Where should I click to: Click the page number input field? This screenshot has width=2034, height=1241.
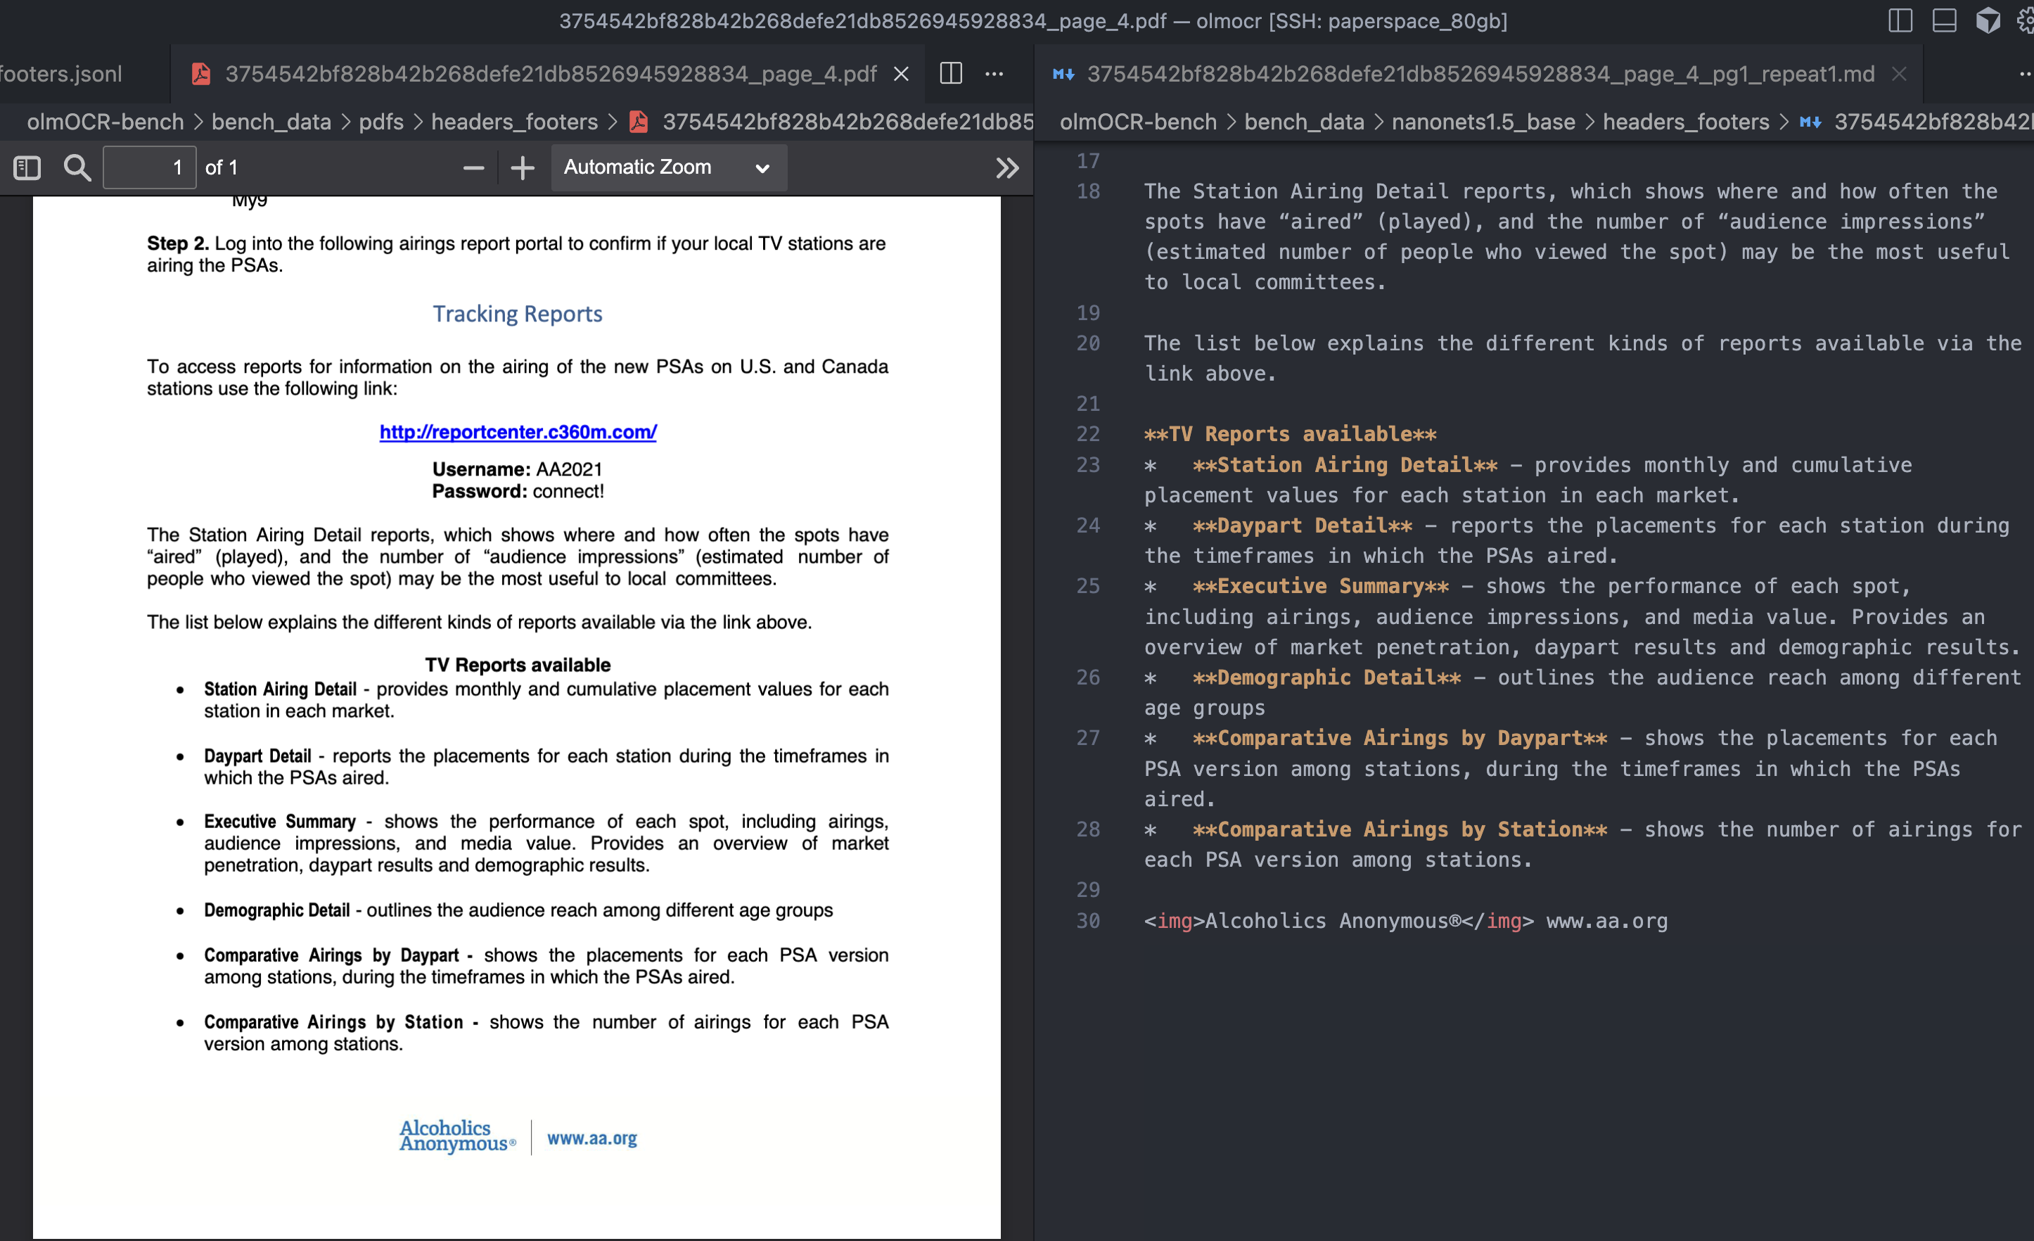click(148, 167)
